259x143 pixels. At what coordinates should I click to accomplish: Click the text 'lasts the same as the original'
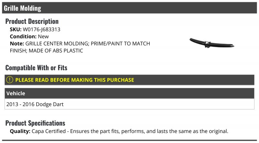[192, 131]
